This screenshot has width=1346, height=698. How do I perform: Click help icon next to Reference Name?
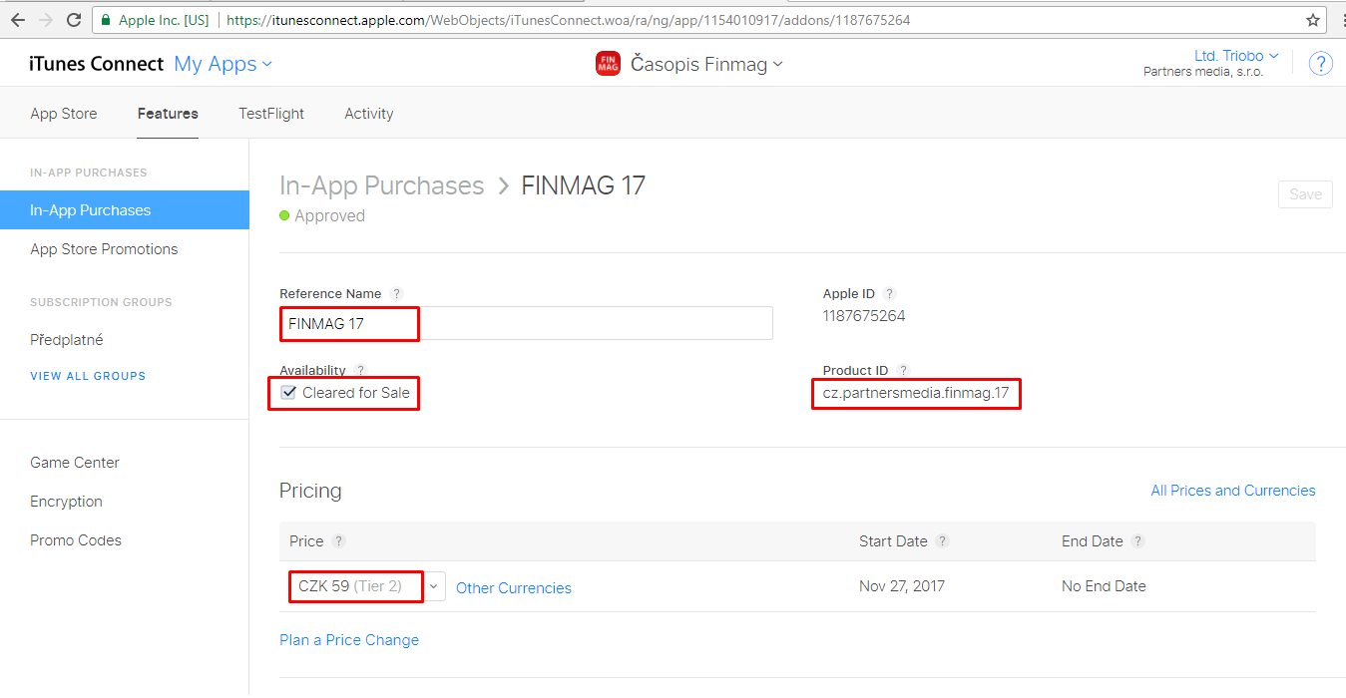396,294
